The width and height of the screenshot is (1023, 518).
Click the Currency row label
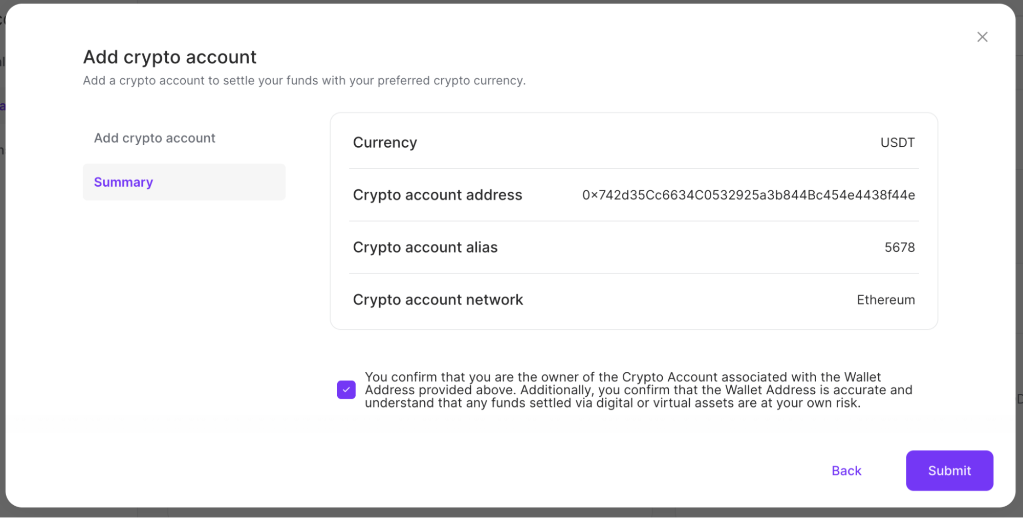(384, 142)
